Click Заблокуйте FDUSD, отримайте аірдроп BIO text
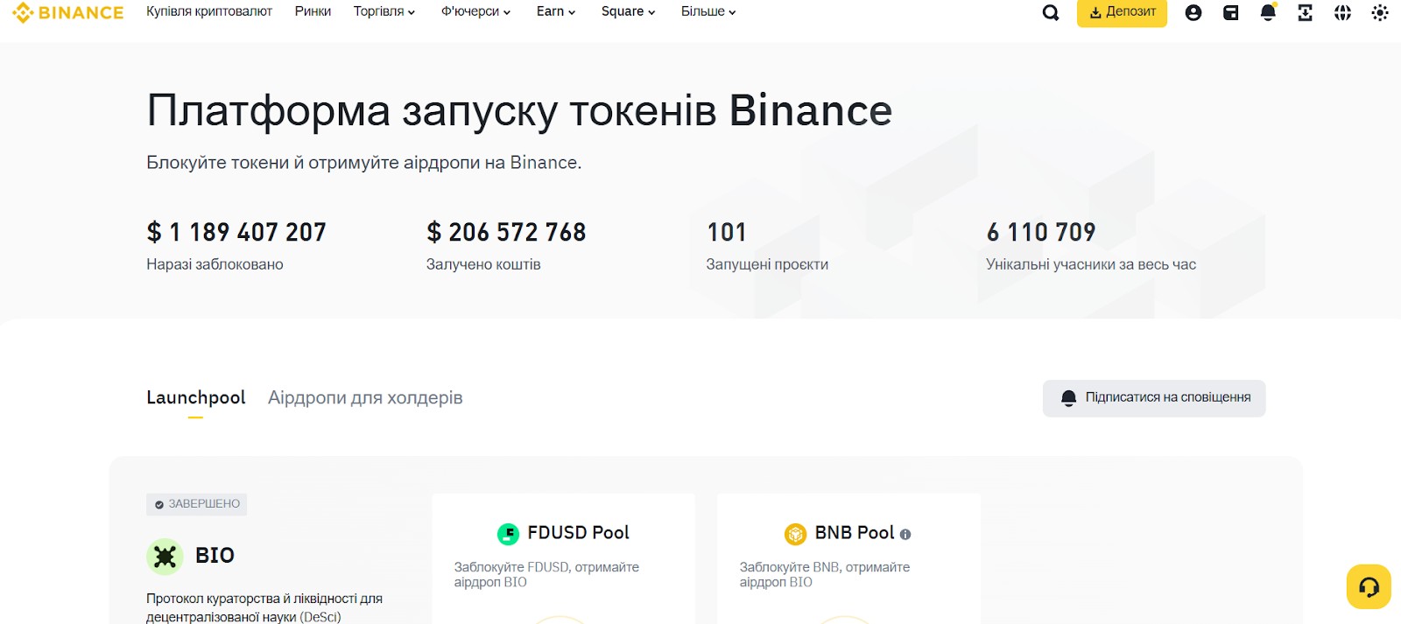Screen dimensions: 1401x624 point(546,575)
